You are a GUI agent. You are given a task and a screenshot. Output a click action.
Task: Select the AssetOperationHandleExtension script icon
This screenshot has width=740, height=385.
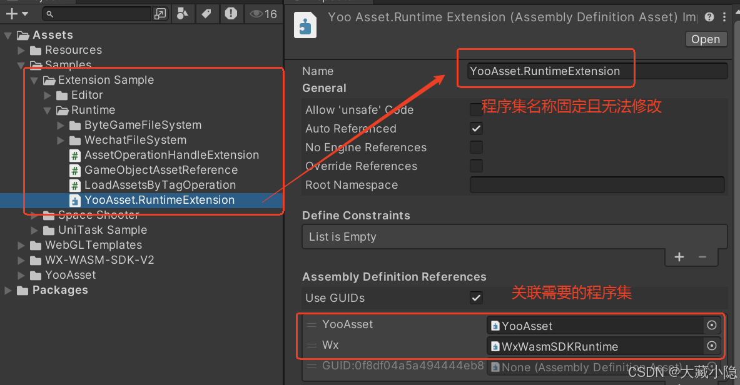tap(75, 155)
